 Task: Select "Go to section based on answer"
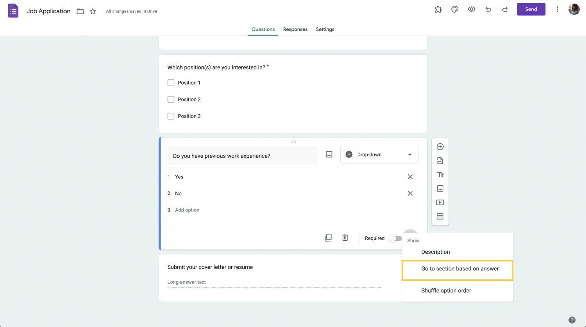coord(459,269)
